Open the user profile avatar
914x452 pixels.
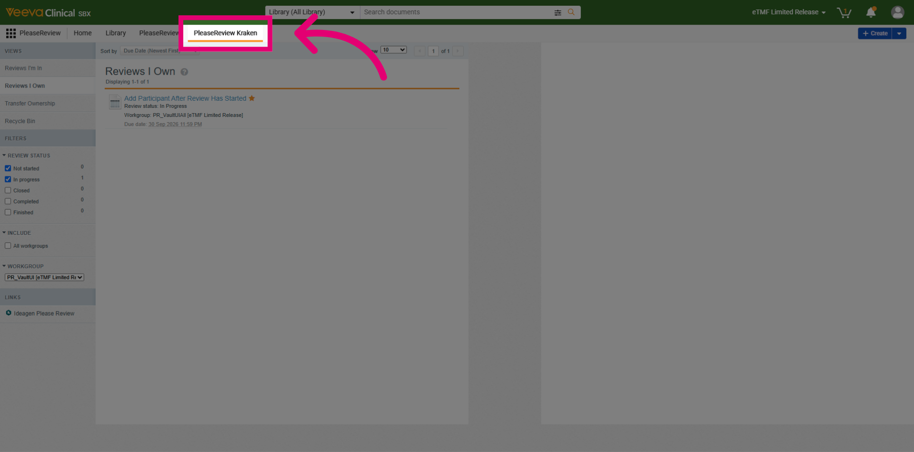point(897,12)
